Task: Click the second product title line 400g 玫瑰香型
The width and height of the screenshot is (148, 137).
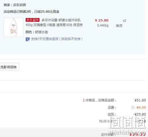Action: tap(54, 25)
